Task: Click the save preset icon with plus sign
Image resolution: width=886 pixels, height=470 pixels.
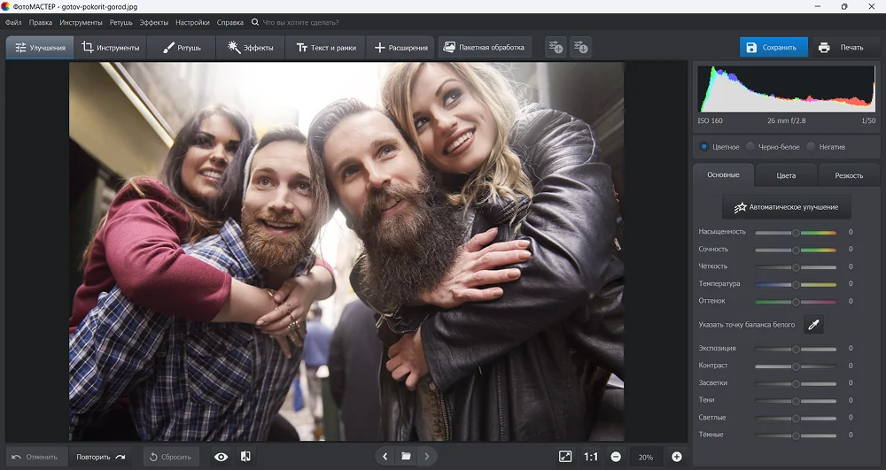Action: 556,47
